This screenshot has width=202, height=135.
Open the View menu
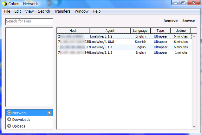[x=29, y=11]
